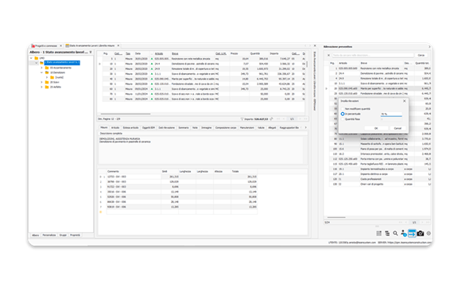Expand the Rilevazione panel side chevron
Image resolution: width=458 pixels, height=288 pixels.
click(429, 47)
